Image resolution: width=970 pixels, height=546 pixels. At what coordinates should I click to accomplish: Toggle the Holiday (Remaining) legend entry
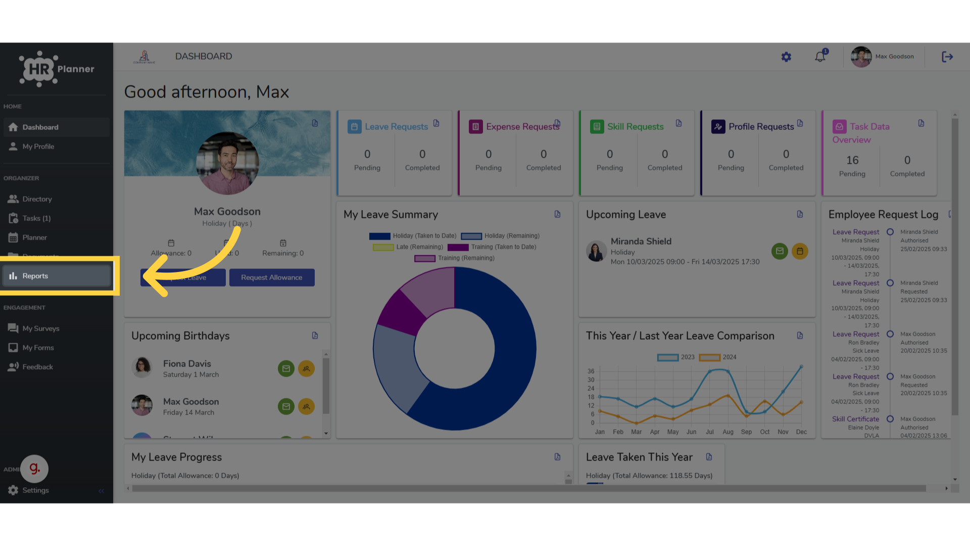click(x=500, y=236)
